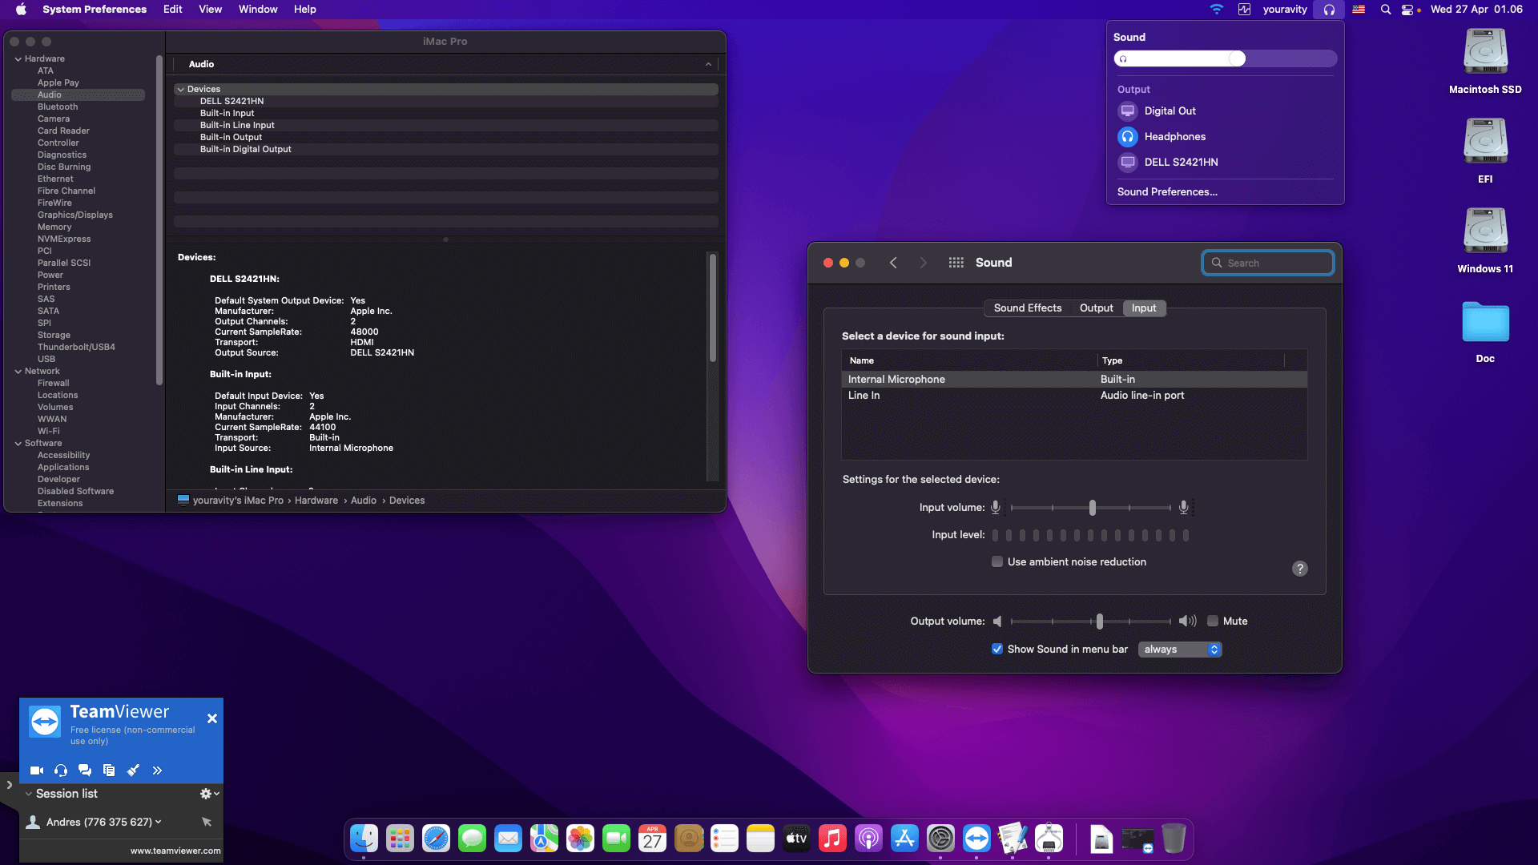The height and width of the screenshot is (865, 1538).
Task: Select Graphics/Displays in the sidebar
Action: [x=74, y=215]
